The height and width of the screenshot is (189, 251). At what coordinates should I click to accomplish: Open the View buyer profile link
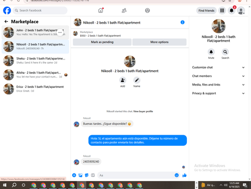pyautogui.click(x=143, y=111)
